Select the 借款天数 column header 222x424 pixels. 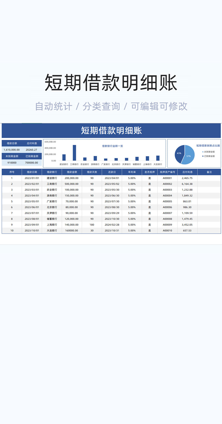pyautogui.click(x=92, y=172)
